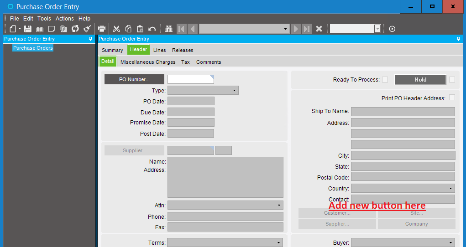Select Purchase Orders in the tree
This screenshot has height=247, width=466.
[33, 48]
